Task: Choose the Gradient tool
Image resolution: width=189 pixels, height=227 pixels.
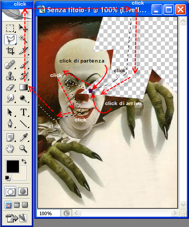Action: 24,87
